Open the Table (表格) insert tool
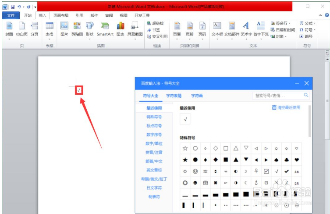Screen dimensions: 330x214 pyautogui.click(x=50, y=31)
